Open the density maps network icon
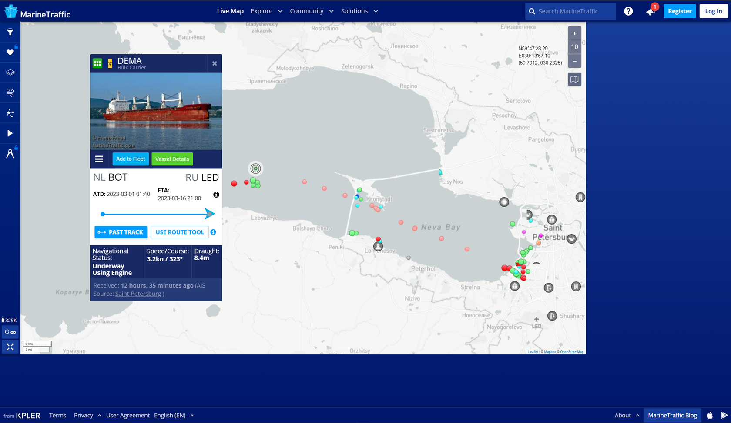This screenshot has height=423, width=731. [10, 113]
